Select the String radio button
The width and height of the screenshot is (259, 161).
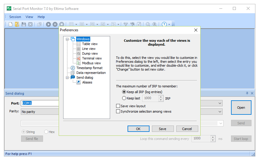(24, 132)
